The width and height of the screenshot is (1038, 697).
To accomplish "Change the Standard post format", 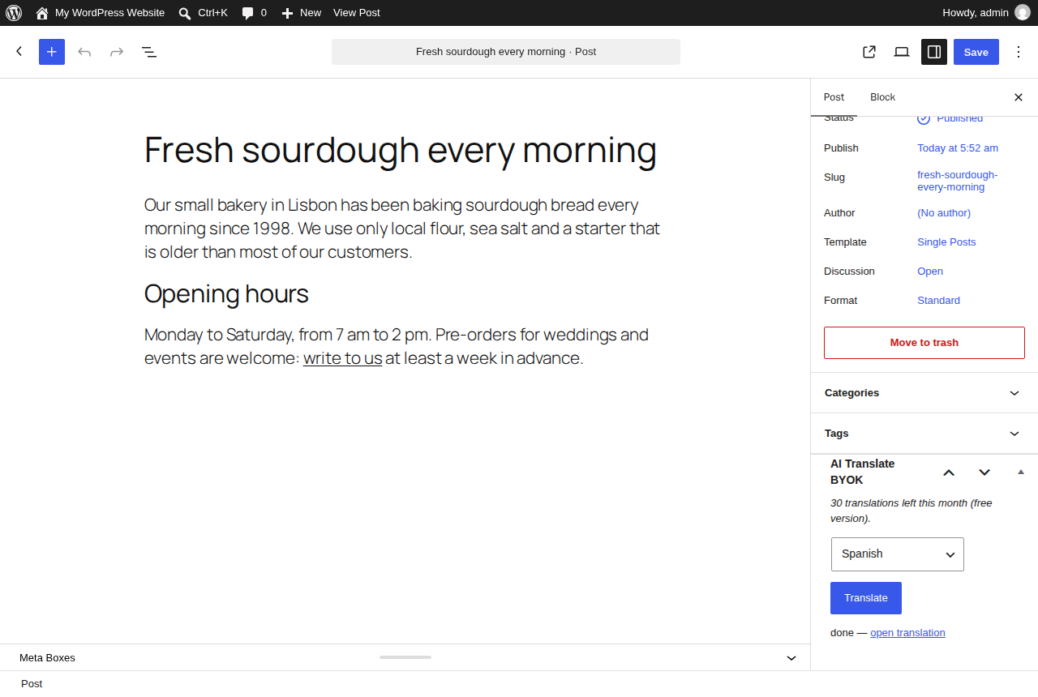I will coord(938,301).
